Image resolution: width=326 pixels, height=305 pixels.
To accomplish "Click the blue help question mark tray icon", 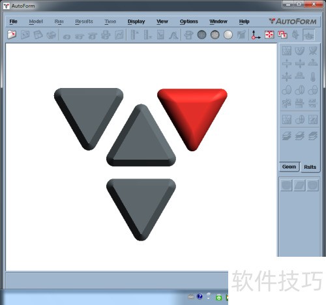I will pyautogui.click(x=200, y=297).
